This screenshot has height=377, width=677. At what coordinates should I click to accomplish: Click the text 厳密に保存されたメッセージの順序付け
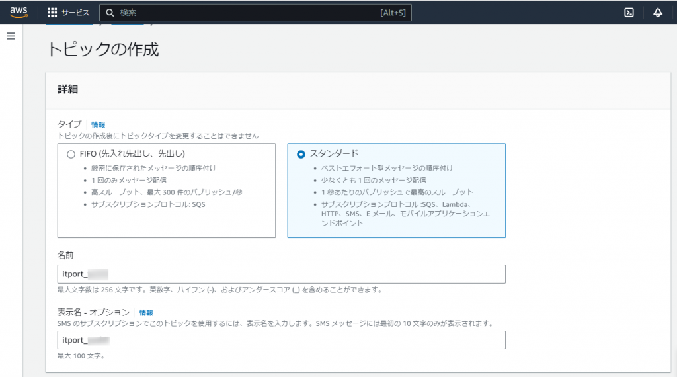tap(153, 168)
